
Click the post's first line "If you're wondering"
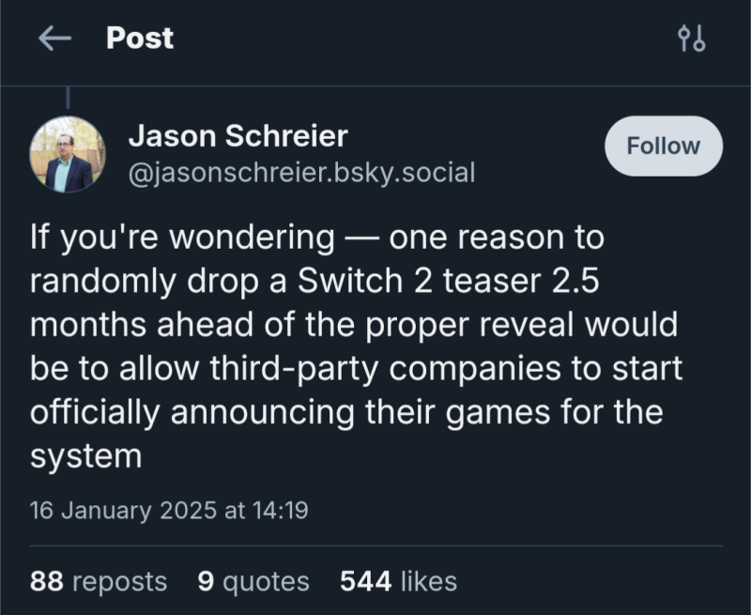(181, 238)
